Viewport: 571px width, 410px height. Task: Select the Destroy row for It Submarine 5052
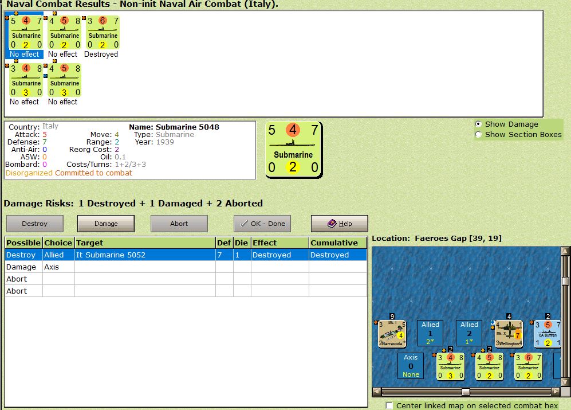pos(186,255)
